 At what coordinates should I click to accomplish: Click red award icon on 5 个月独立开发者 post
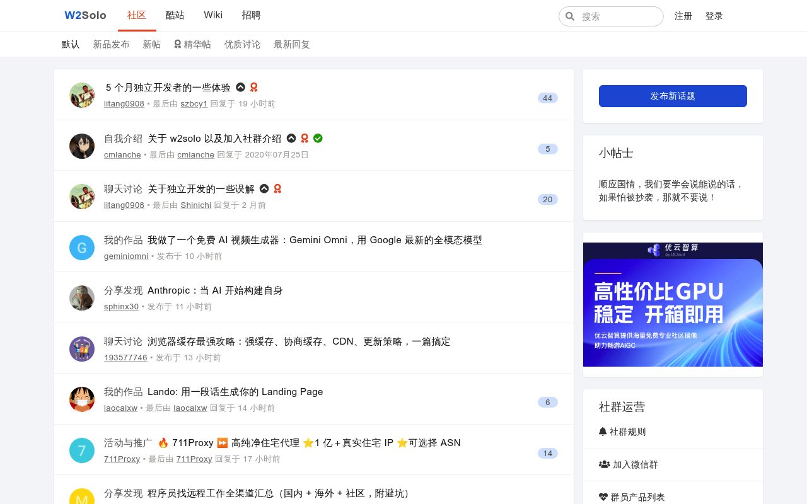[x=253, y=87]
